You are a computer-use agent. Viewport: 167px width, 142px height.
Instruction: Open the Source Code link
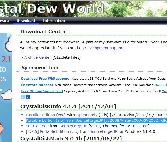(x=37, y=126)
